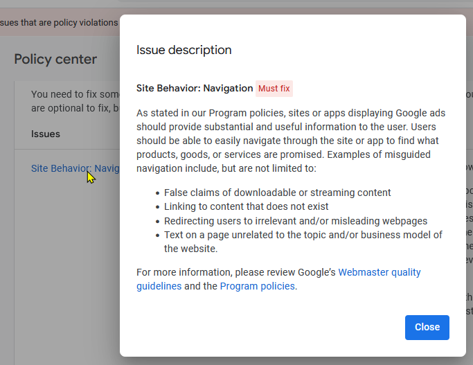The width and height of the screenshot is (473, 365).
Task: Click the Policy center page heading
Action: 55,60
